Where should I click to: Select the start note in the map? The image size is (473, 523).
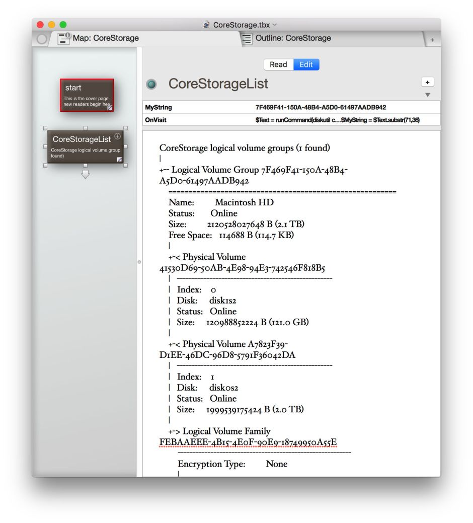coord(87,94)
